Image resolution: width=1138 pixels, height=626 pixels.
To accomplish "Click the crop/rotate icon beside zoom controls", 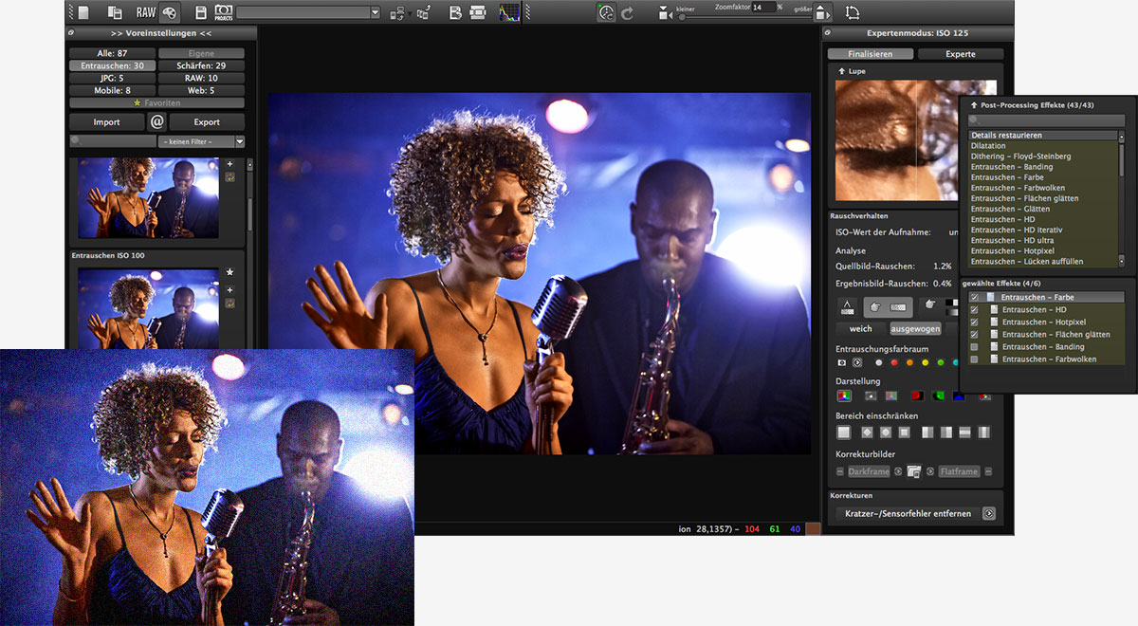I will 852,12.
